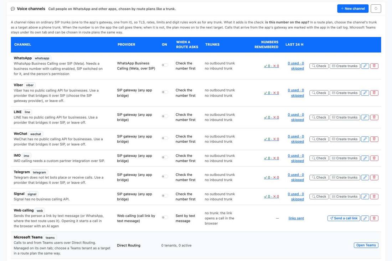Open remembered numbers count for LINE
The image size is (392, 261).
coord(272,118)
